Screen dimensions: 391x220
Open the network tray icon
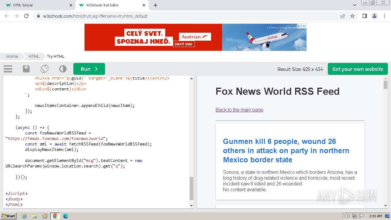coord(354,216)
